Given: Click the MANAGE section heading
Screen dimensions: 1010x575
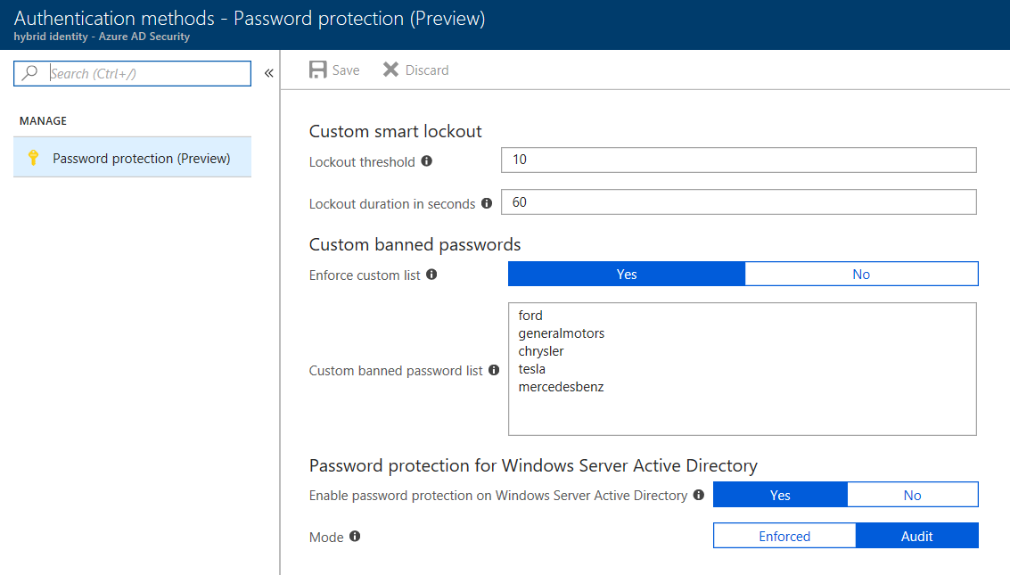Looking at the screenshot, I should [43, 121].
